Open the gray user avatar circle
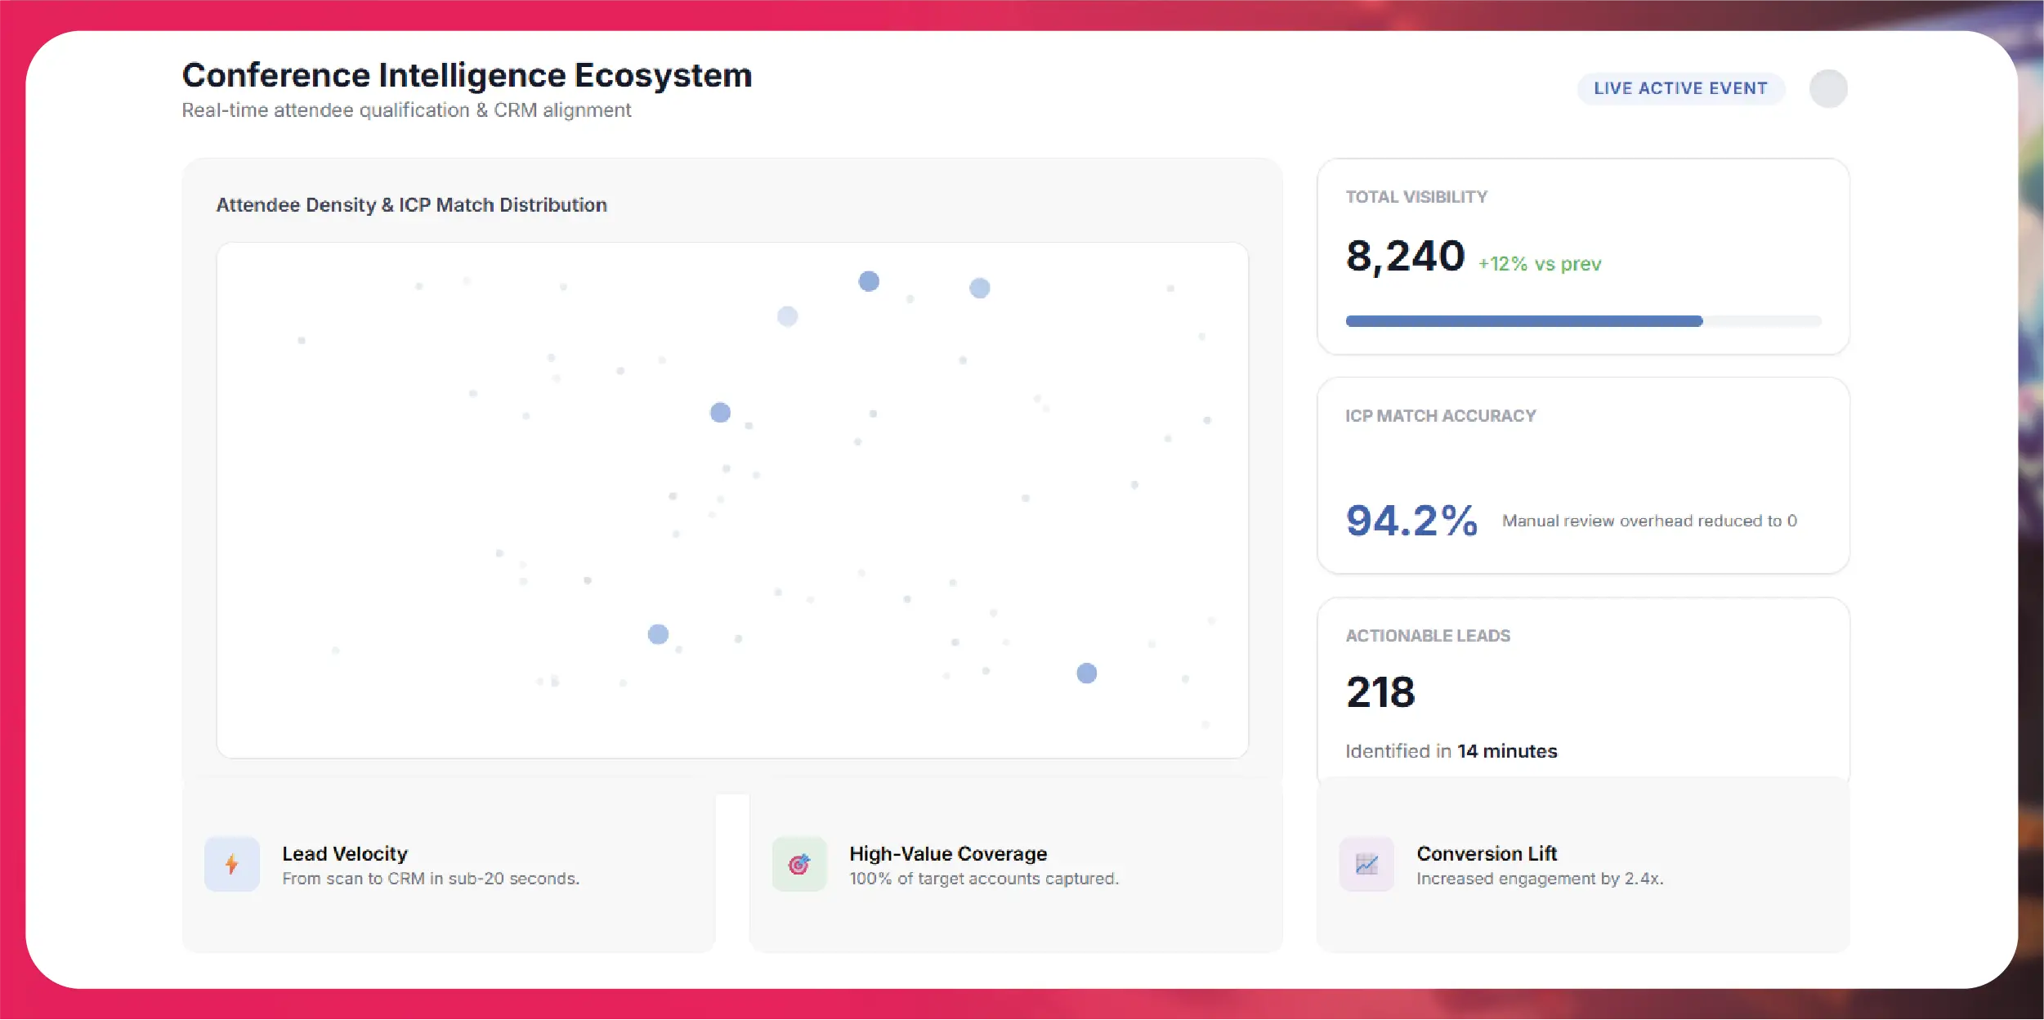 click(x=1828, y=88)
